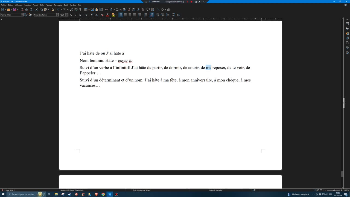Expand the Insert Table dropdown arrow
Screen dimensions: 350x197
pos(88,10)
